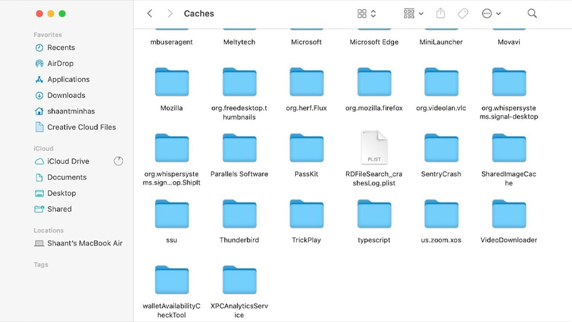Open the group-by dropdown in toolbar
The height and width of the screenshot is (322, 572).
[413, 14]
